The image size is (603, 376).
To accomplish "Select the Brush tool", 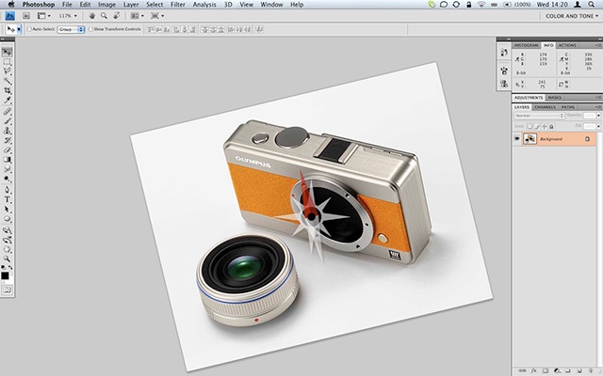I will (8, 121).
